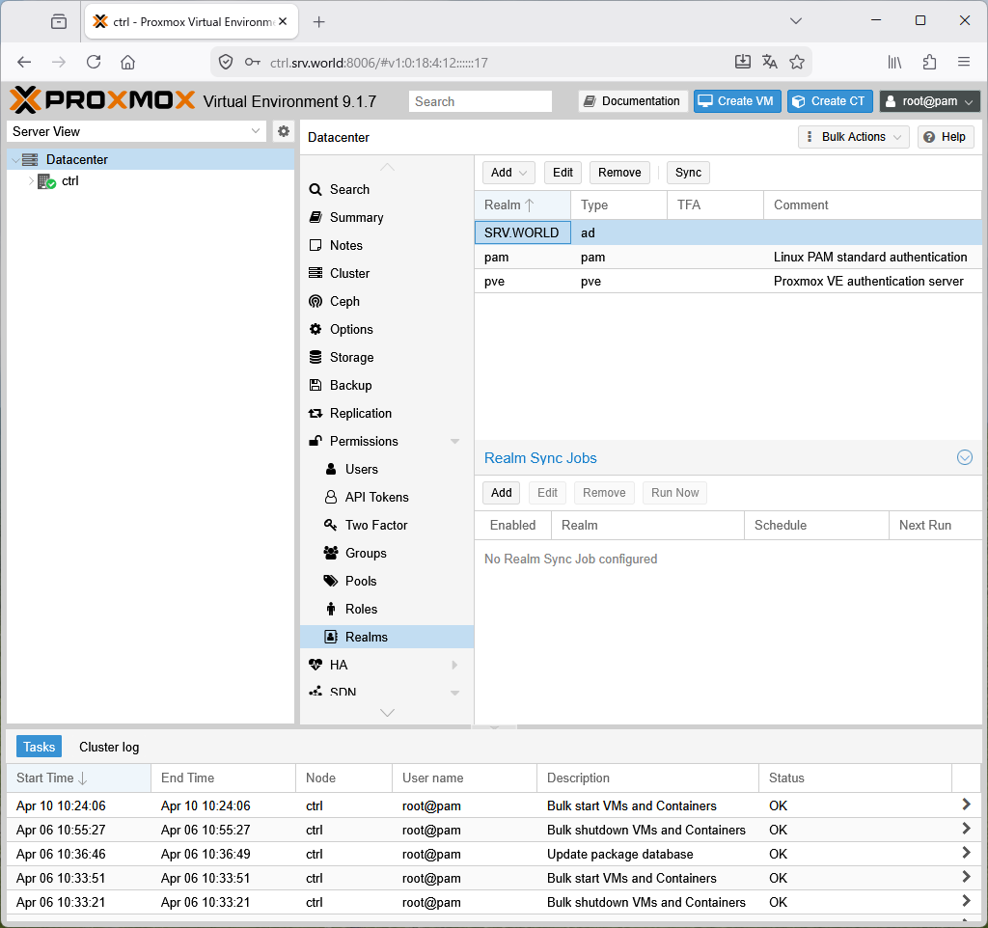Open the Ceph section
Image resolution: width=988 pixels, height=928 pixels.
[x=344, y=301]
